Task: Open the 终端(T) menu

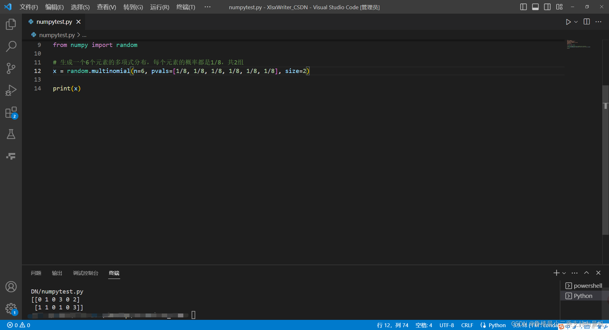Action: pyautogui.click(x=186, y=7)
